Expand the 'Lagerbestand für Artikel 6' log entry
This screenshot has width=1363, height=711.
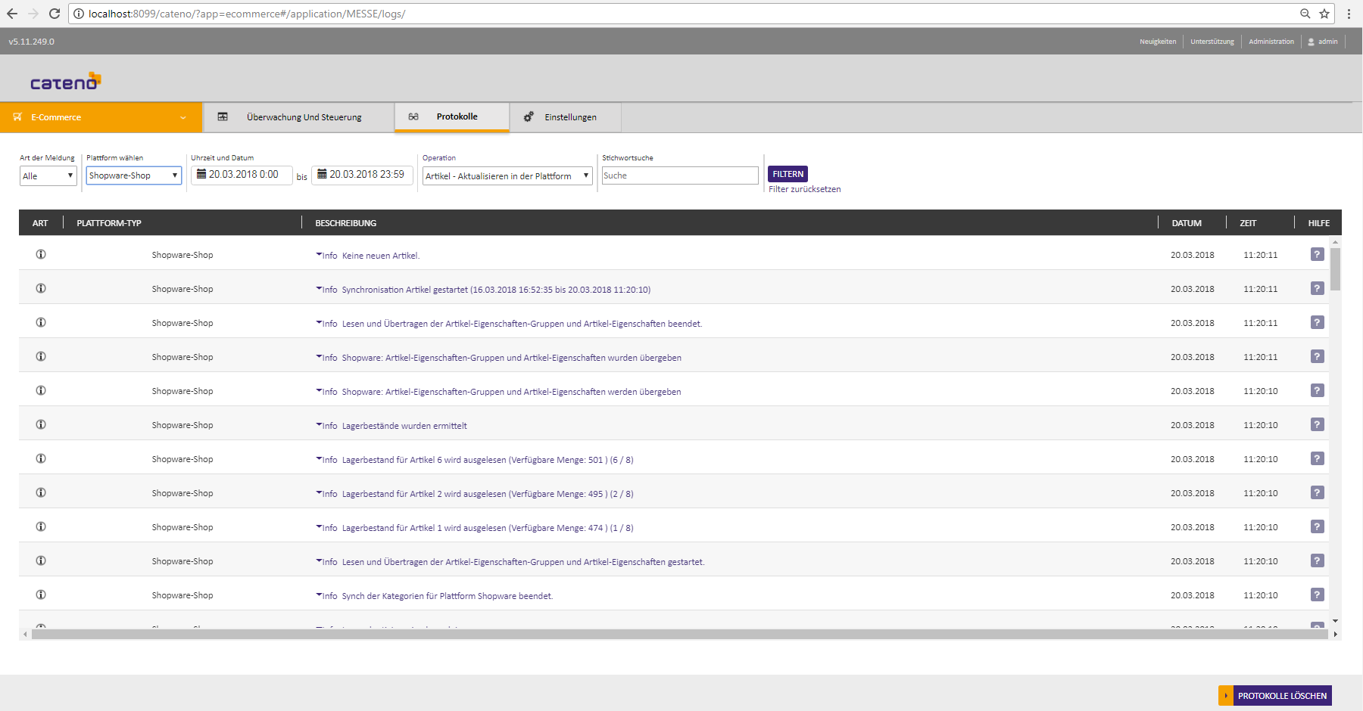[x=320, y=459]
